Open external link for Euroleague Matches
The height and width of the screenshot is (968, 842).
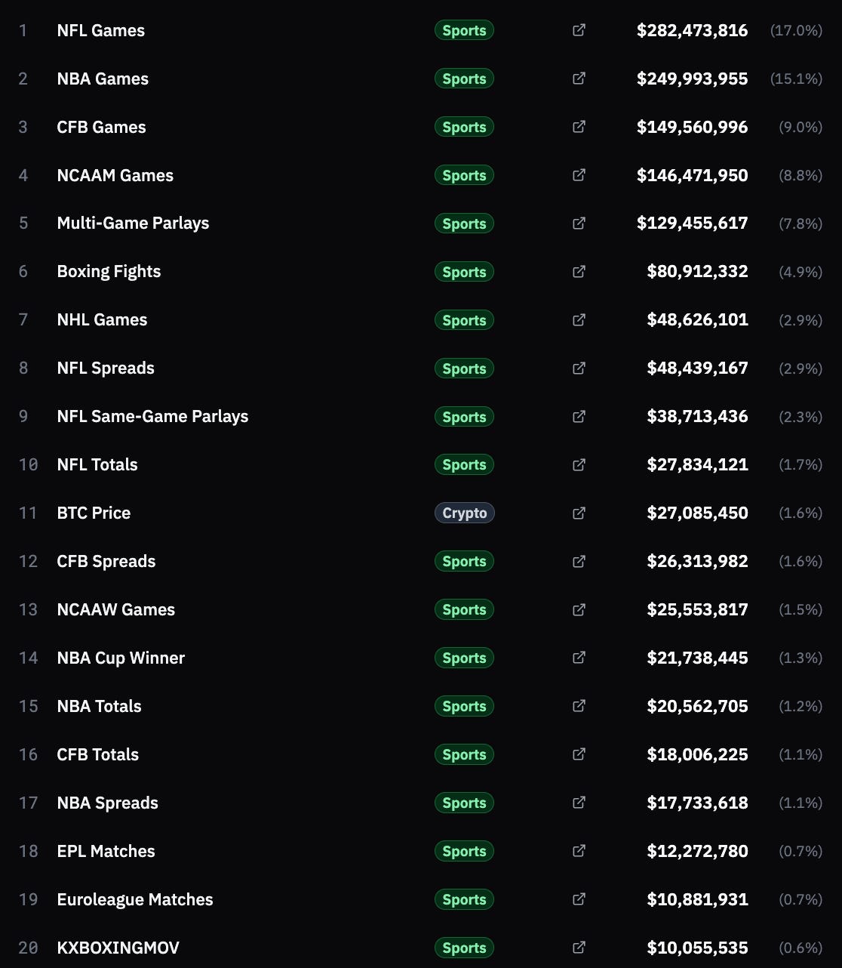coord(579,899)
